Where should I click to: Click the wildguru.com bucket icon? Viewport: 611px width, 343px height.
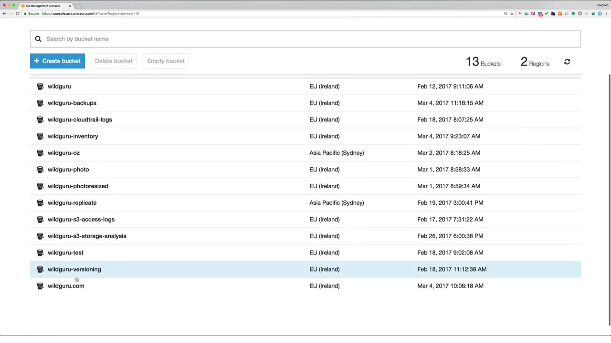click(x=40, y=286)
